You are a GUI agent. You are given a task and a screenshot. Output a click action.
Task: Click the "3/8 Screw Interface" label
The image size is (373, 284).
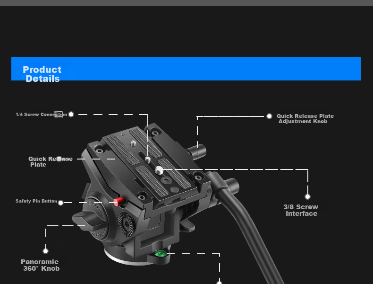click(301, 210)
